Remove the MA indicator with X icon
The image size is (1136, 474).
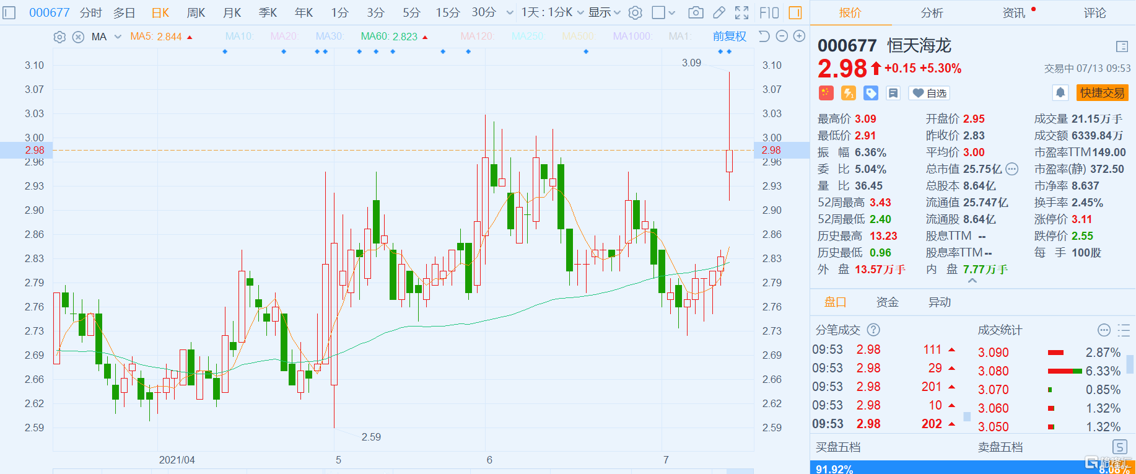(78, 37)
